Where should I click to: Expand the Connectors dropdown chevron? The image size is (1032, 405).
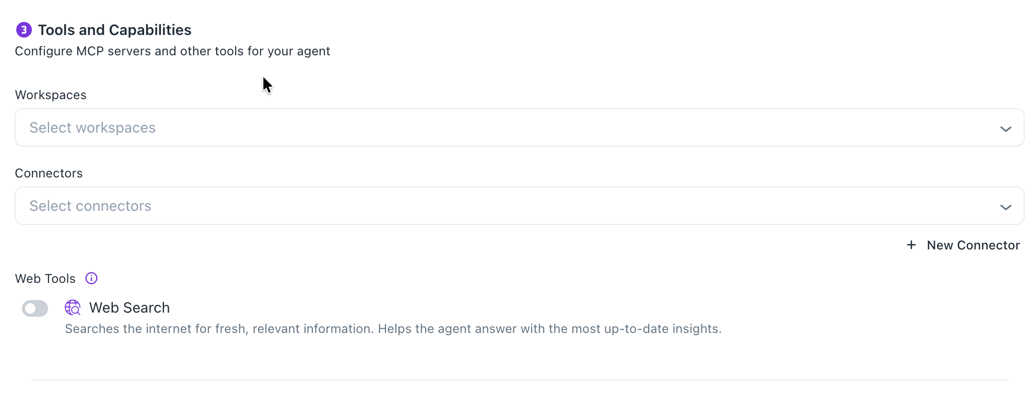click(x=1005, y=207)
